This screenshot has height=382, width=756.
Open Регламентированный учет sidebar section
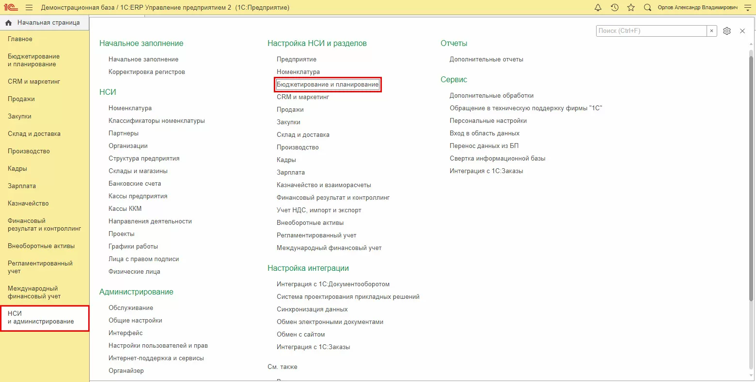[40, 267]
